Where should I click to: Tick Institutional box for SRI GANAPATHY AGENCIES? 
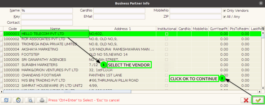tap(167, 60)
